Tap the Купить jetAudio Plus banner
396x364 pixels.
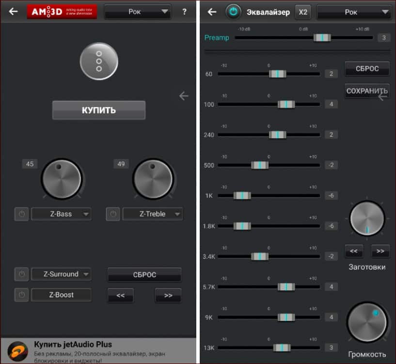[98, 351]
